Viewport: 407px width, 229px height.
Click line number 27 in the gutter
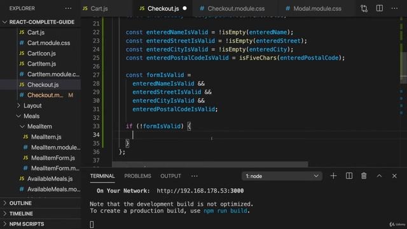(96, 75)
